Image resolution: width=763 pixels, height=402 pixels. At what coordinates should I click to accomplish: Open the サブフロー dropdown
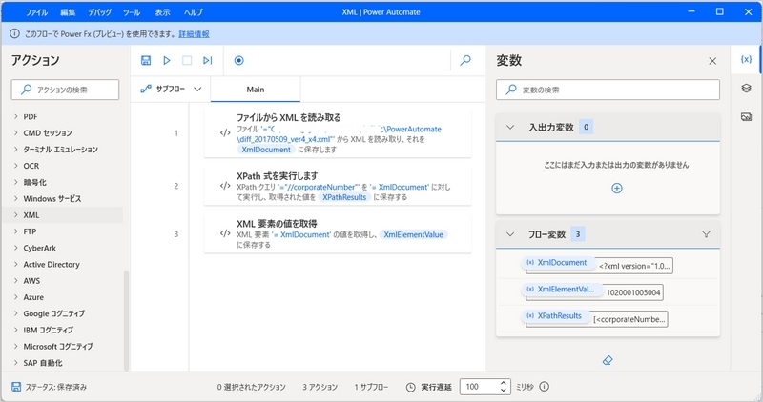click(171, 89)
